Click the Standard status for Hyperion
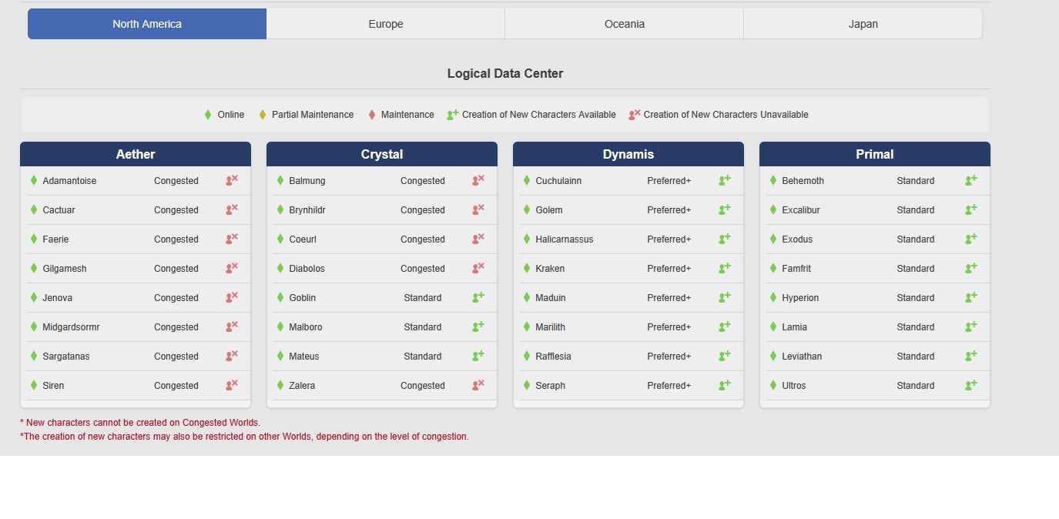Viewport: 1059px width, 519px height. click(916, 298)
